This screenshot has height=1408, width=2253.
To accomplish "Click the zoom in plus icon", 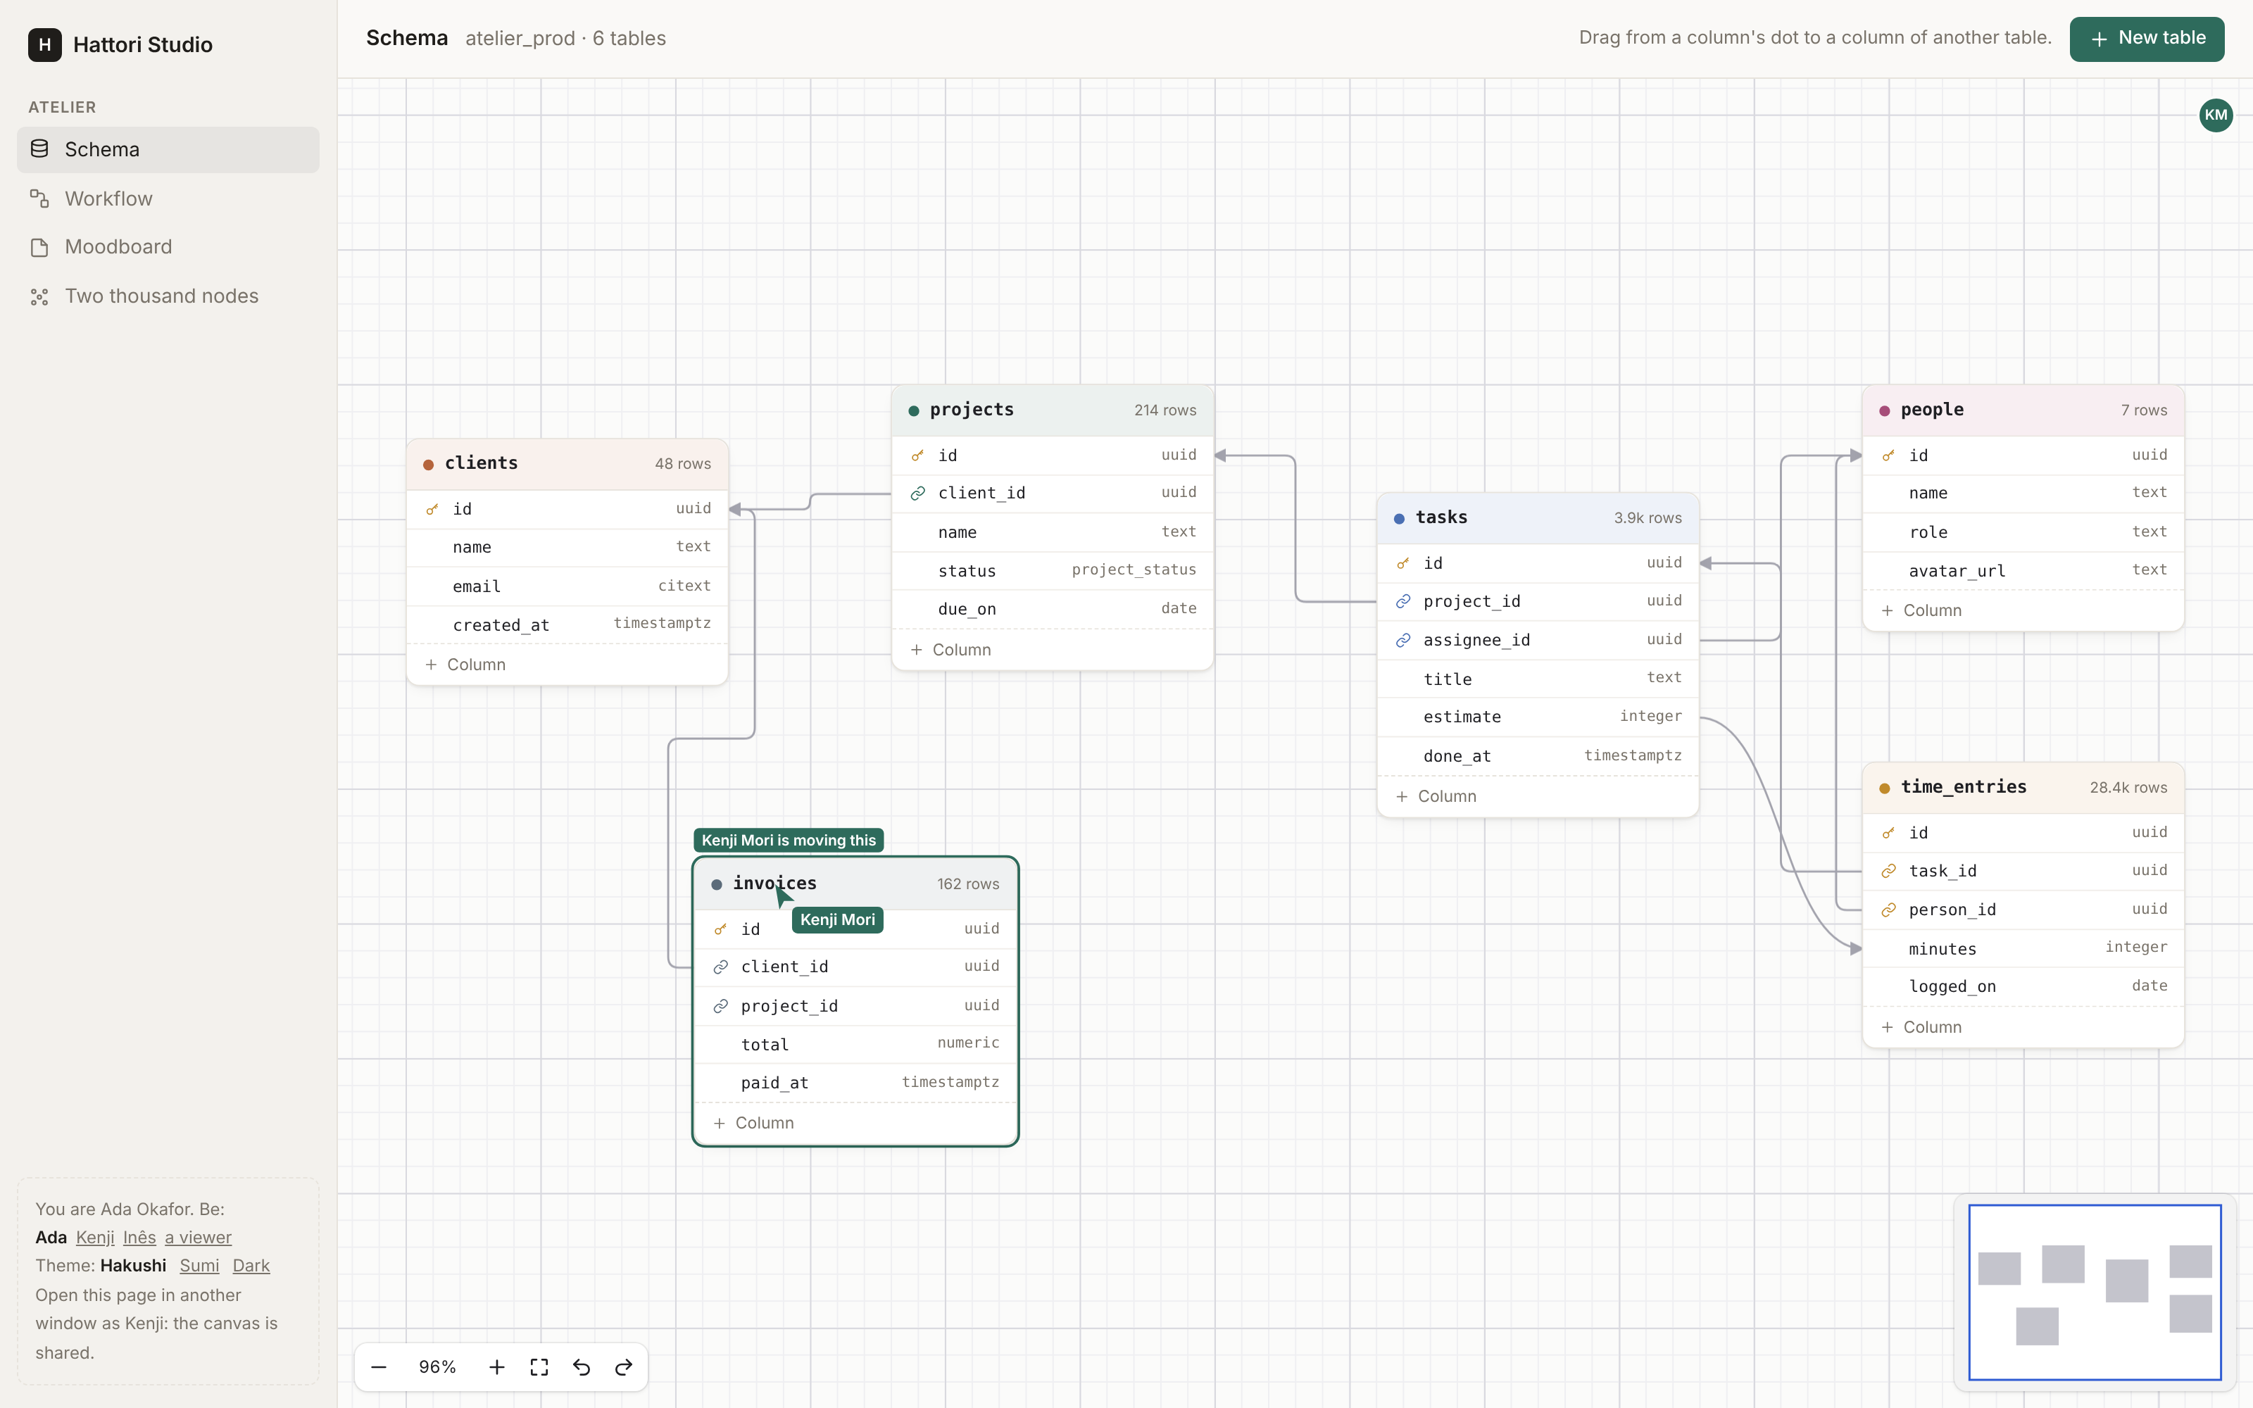I will 497,1367.
